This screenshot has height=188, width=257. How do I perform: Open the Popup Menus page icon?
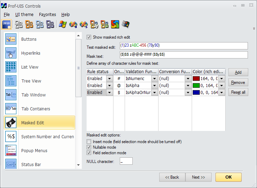click(x=11, y=150)
